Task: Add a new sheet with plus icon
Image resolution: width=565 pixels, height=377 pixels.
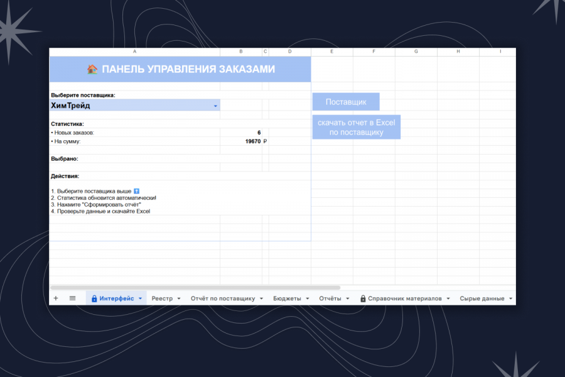Action: point(56,298)
